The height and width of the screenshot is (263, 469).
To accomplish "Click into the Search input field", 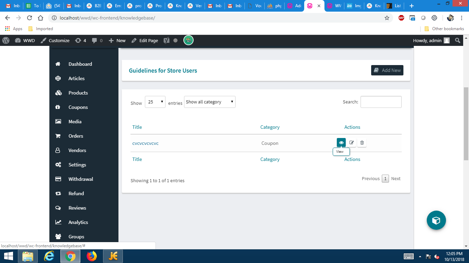I will [x=381, y=102].
